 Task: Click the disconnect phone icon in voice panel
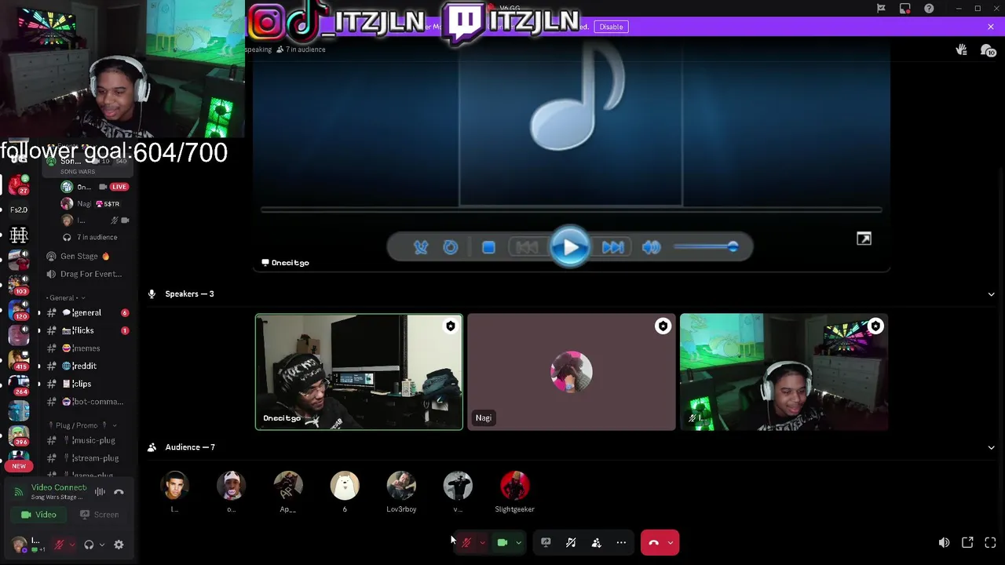coord(119,492)
